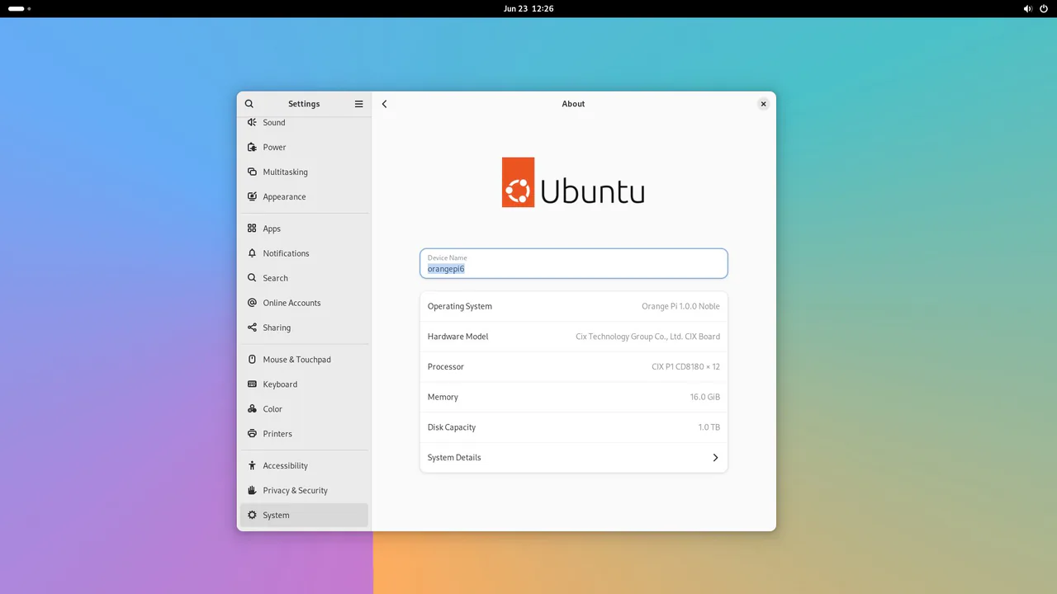Click 'CIX P1 CD8180 × 12' value
Viewport: 1057px width, 594px height.
pos(685,367)
